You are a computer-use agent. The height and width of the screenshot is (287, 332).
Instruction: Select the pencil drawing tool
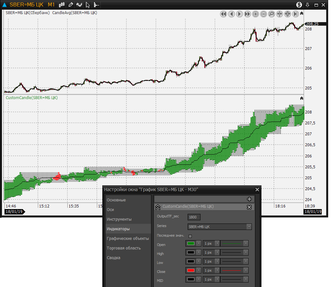click(x=71, y=4)
